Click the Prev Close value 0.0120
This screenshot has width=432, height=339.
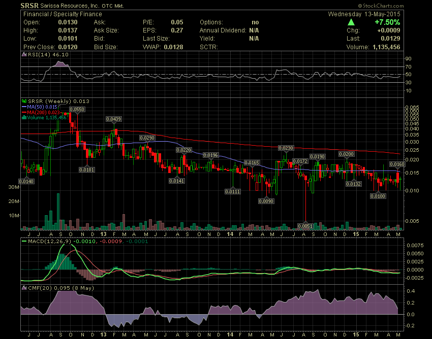coord(68,47)
